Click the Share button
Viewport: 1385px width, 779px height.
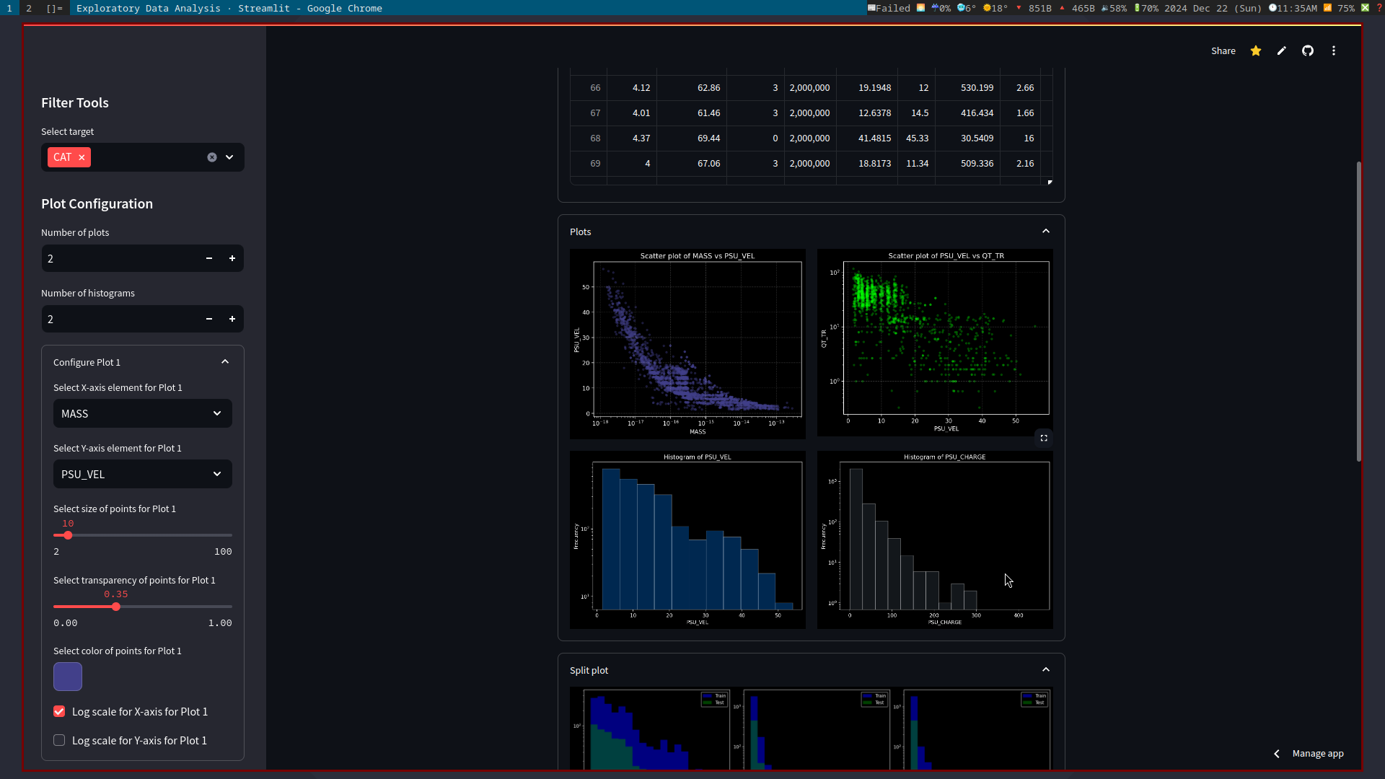(1223, 50)
